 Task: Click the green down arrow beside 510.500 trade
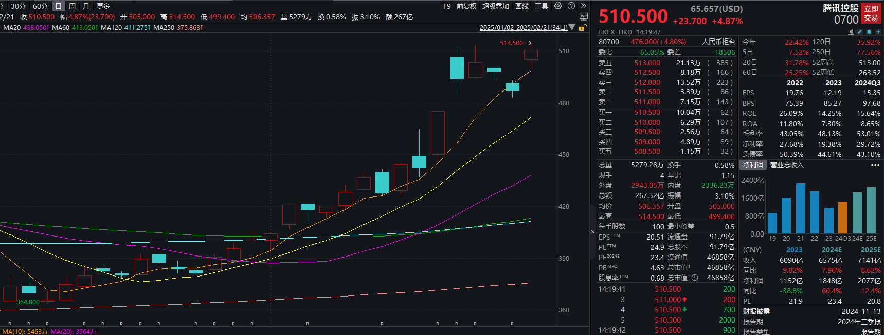[684, 309]
